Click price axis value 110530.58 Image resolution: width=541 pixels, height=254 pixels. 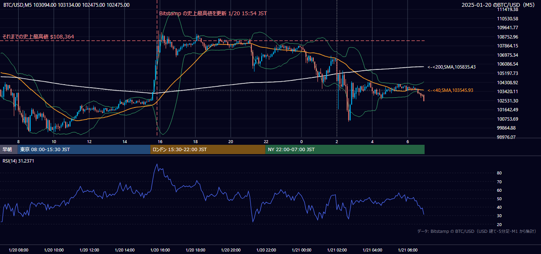(x=508, y=19)
